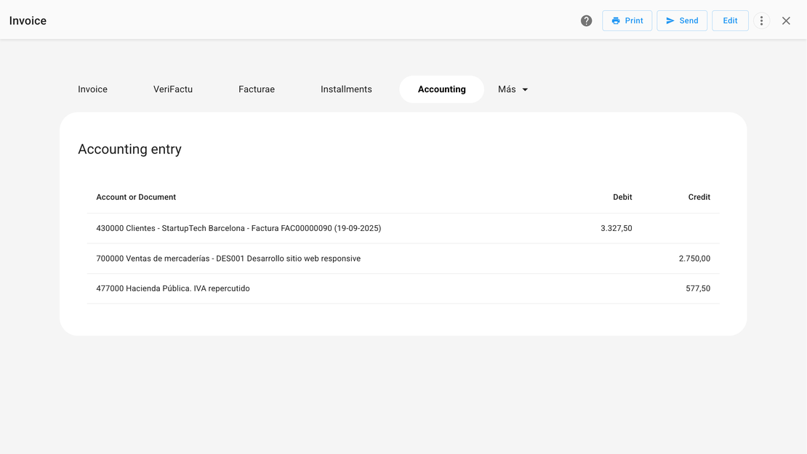Open the VeriFactu tab

click(x=173, y=89)
